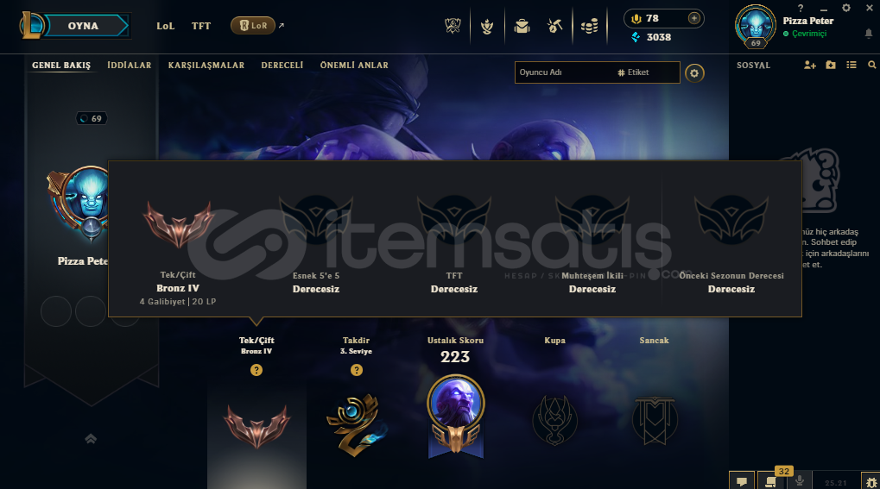Open the notifications bell icon
The image size is (880, 489).
(x=869, y=34)
